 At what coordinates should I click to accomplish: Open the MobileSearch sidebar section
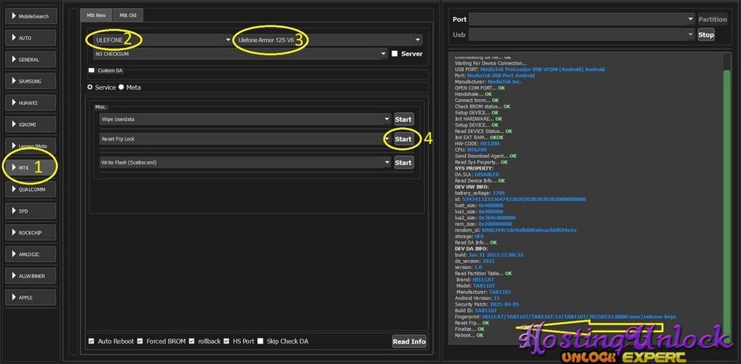coord(31,16)
